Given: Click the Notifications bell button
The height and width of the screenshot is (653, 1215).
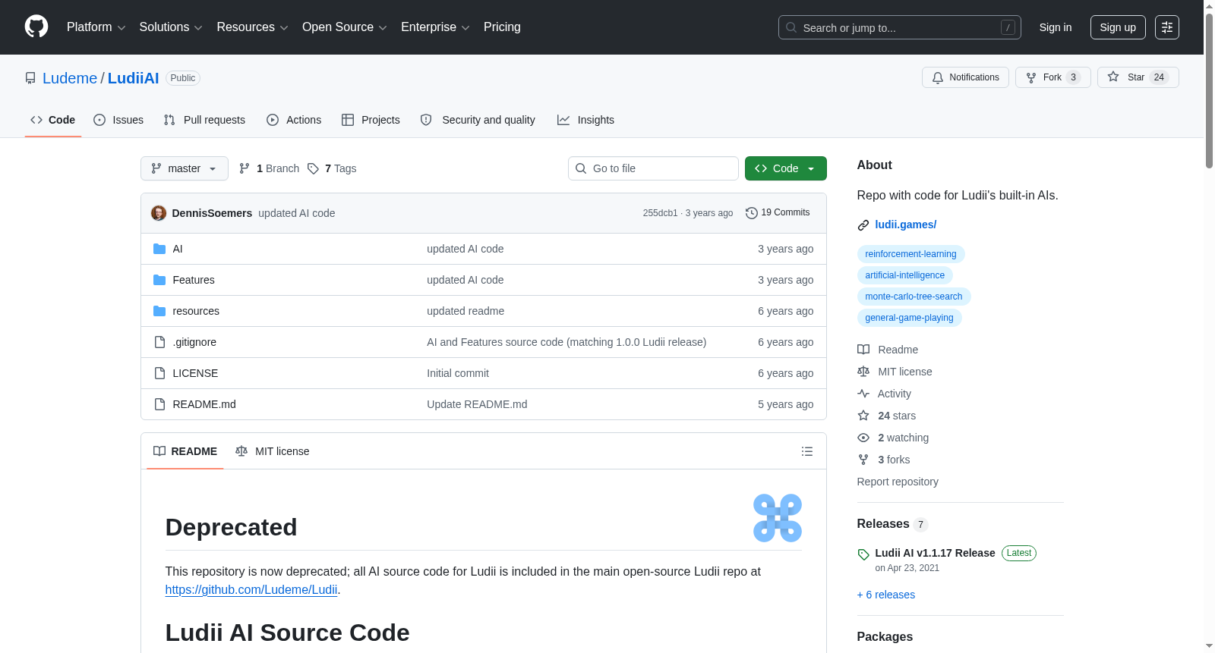Looking at the screenshot, I should [965, 77].
